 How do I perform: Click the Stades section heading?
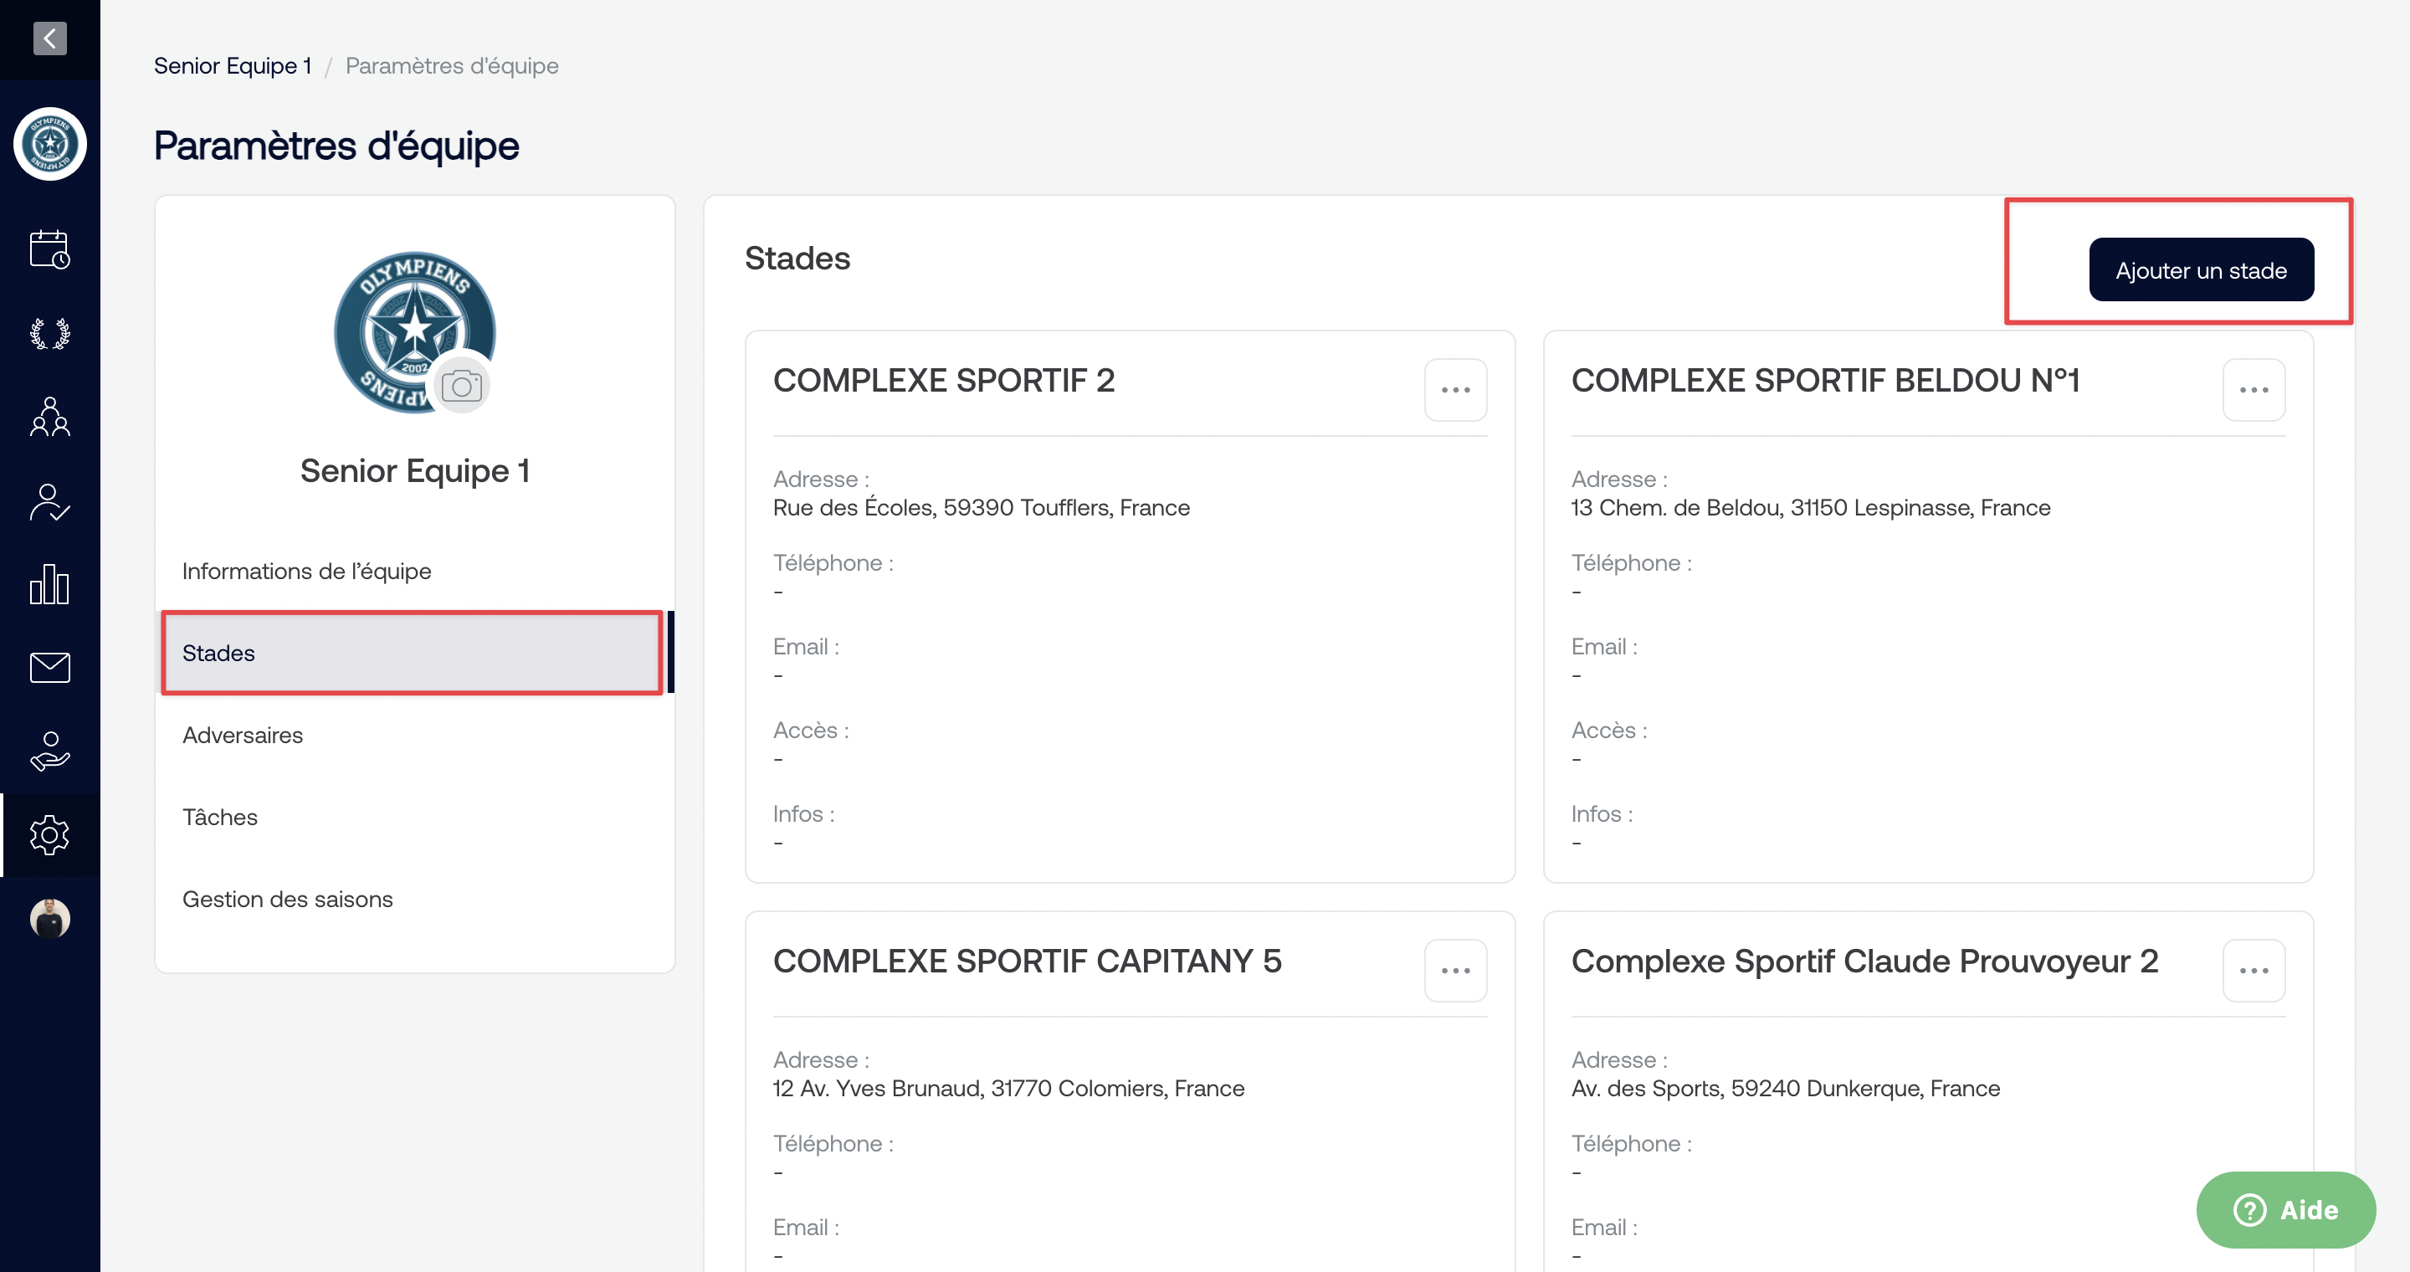797,258
